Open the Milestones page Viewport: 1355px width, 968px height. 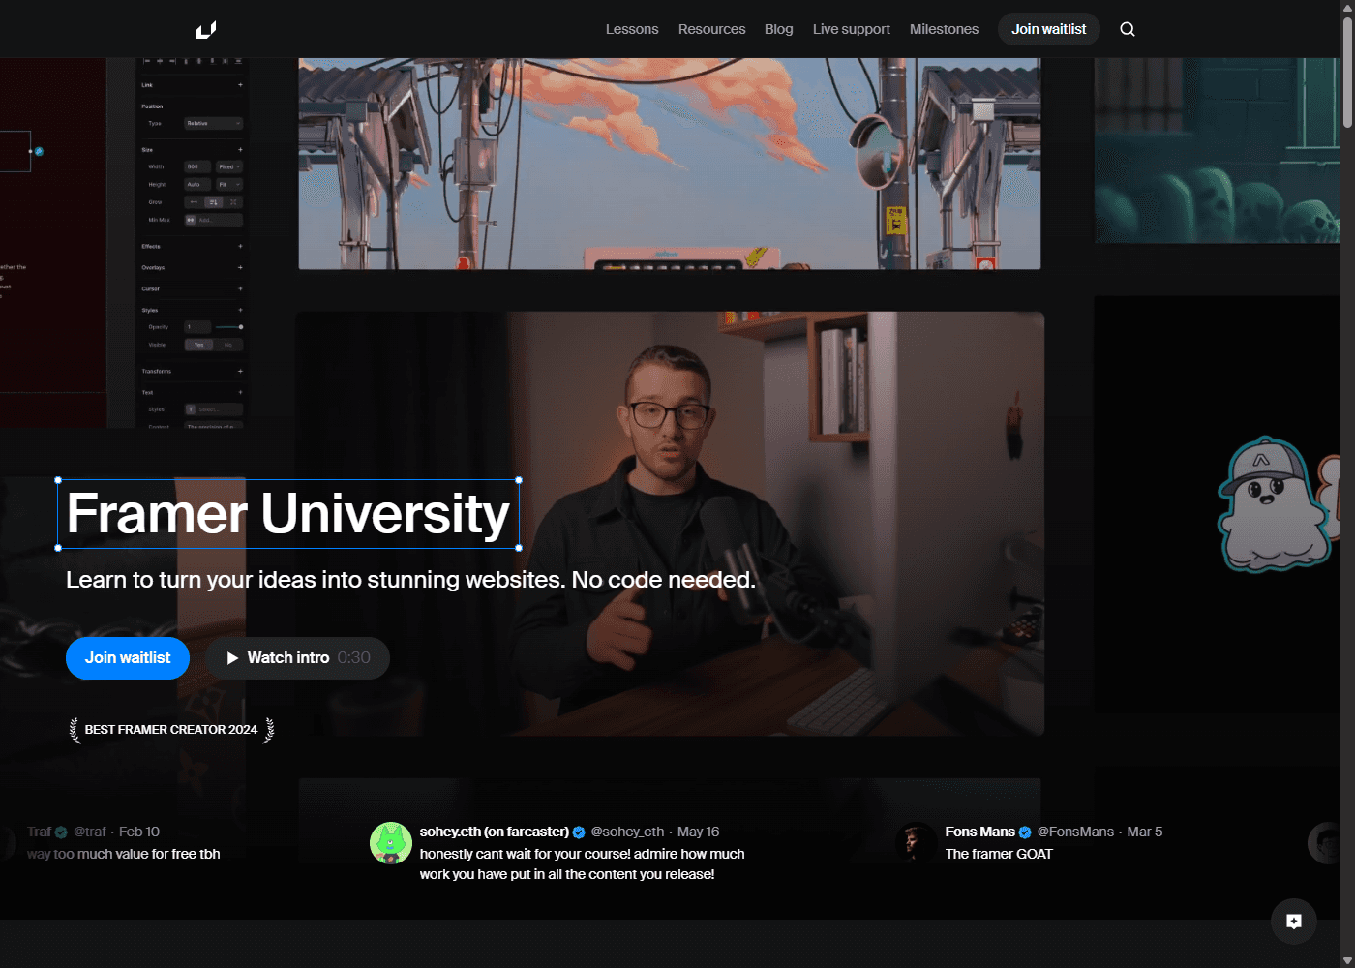click(944, 29)
